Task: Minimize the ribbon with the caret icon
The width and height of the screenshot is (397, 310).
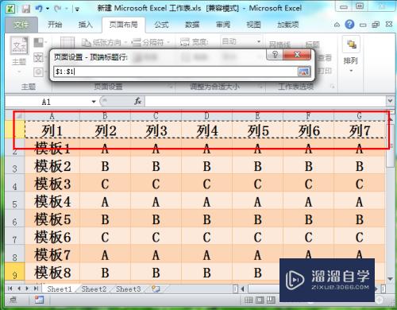Action: point(337,25)
